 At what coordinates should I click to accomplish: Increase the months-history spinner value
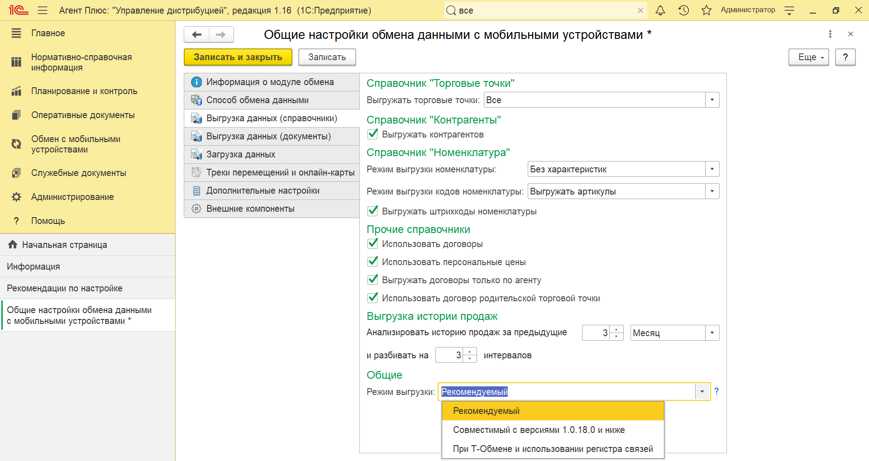[x=616, y=329]
